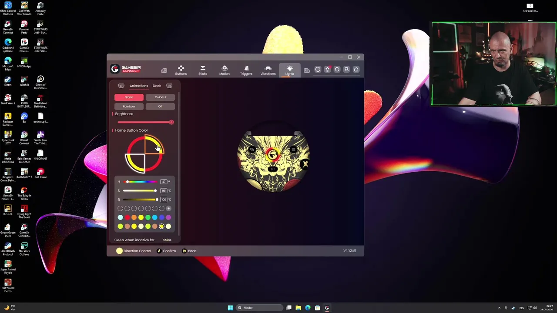The width and height of the screenshot is (557, 313).
Task: Click the Saturation value field showing 95
Action: point(164,191)
